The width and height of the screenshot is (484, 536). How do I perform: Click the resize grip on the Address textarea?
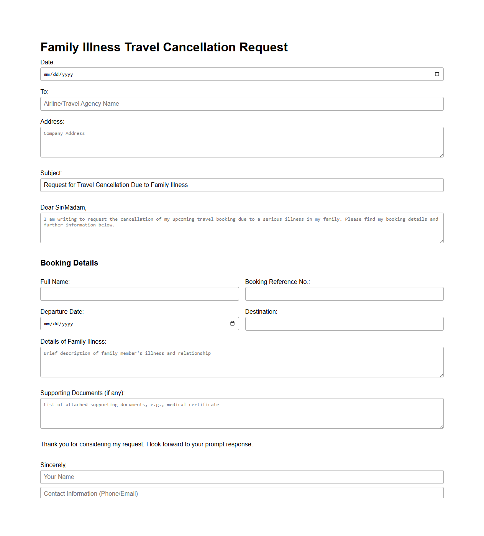pos(441,155)
